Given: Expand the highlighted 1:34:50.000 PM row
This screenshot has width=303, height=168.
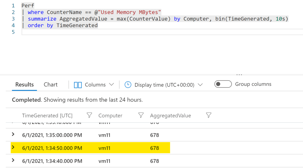Looking at the screenshot, I should (x=13, y=147).
